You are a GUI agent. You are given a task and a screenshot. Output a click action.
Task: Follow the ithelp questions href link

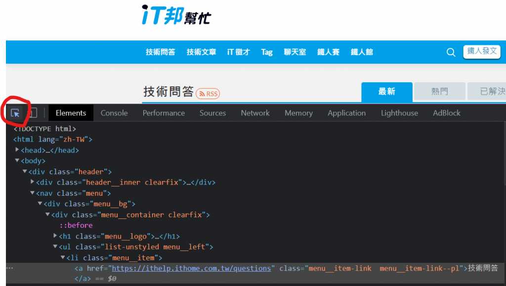192,268
